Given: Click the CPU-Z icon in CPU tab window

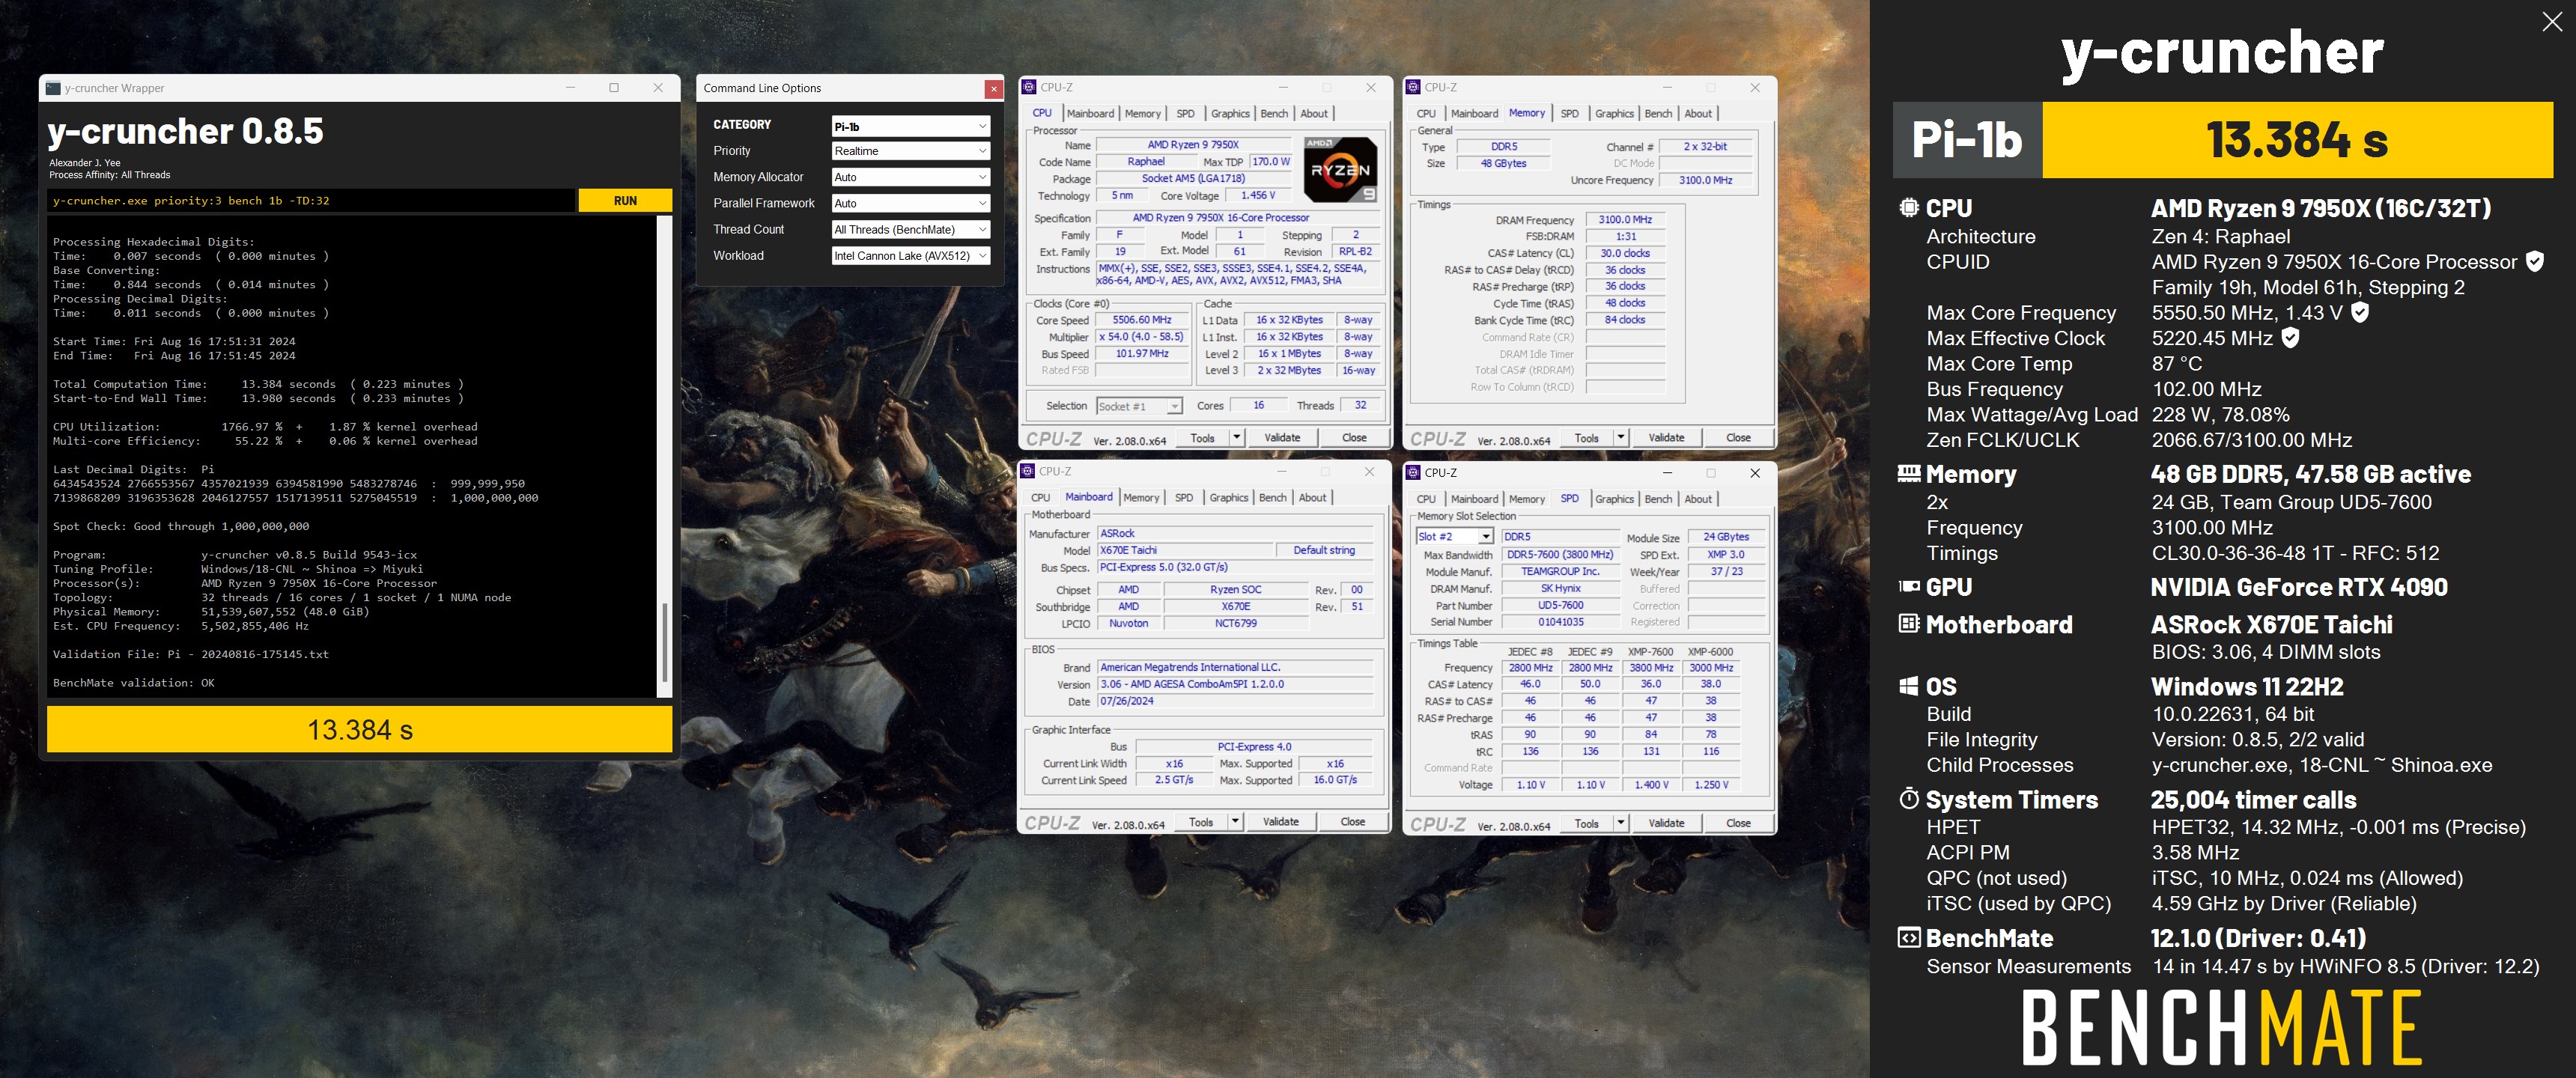Looking at the screenshot, I should point(1029,87).
